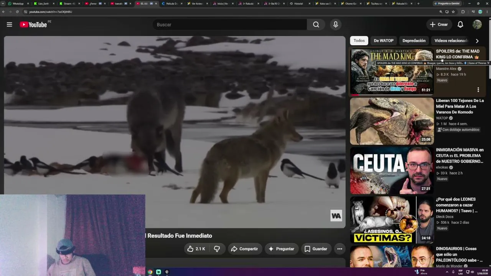Like the video with thumbs up
Image resolution: width=491 pixels, height=276 pixels.
click(196, 249)
